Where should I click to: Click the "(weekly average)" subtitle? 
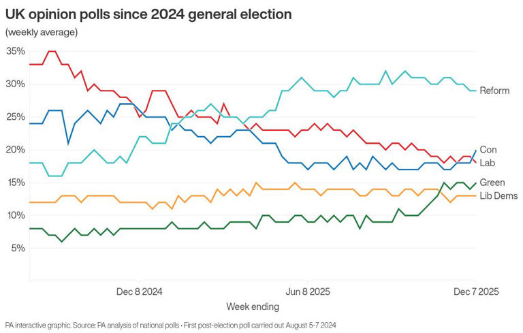pyautogui.click(x=41, y=32)
